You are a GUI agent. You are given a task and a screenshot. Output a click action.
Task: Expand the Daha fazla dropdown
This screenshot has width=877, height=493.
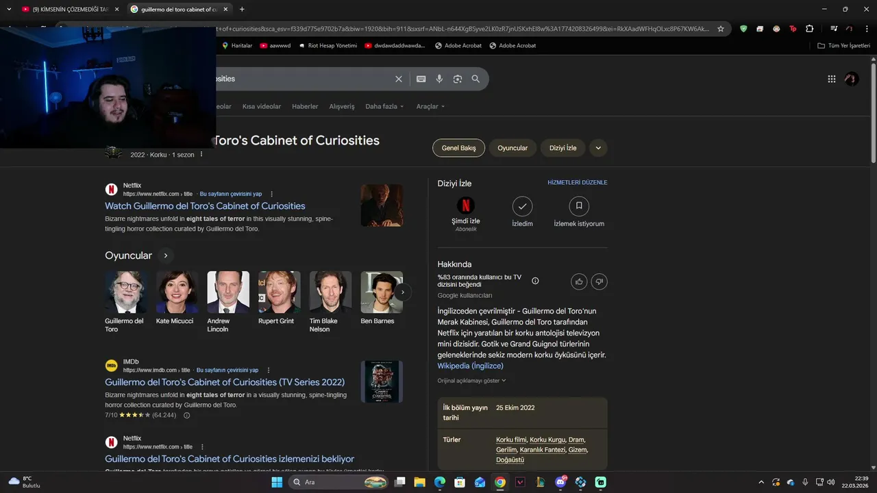point(384,106)
